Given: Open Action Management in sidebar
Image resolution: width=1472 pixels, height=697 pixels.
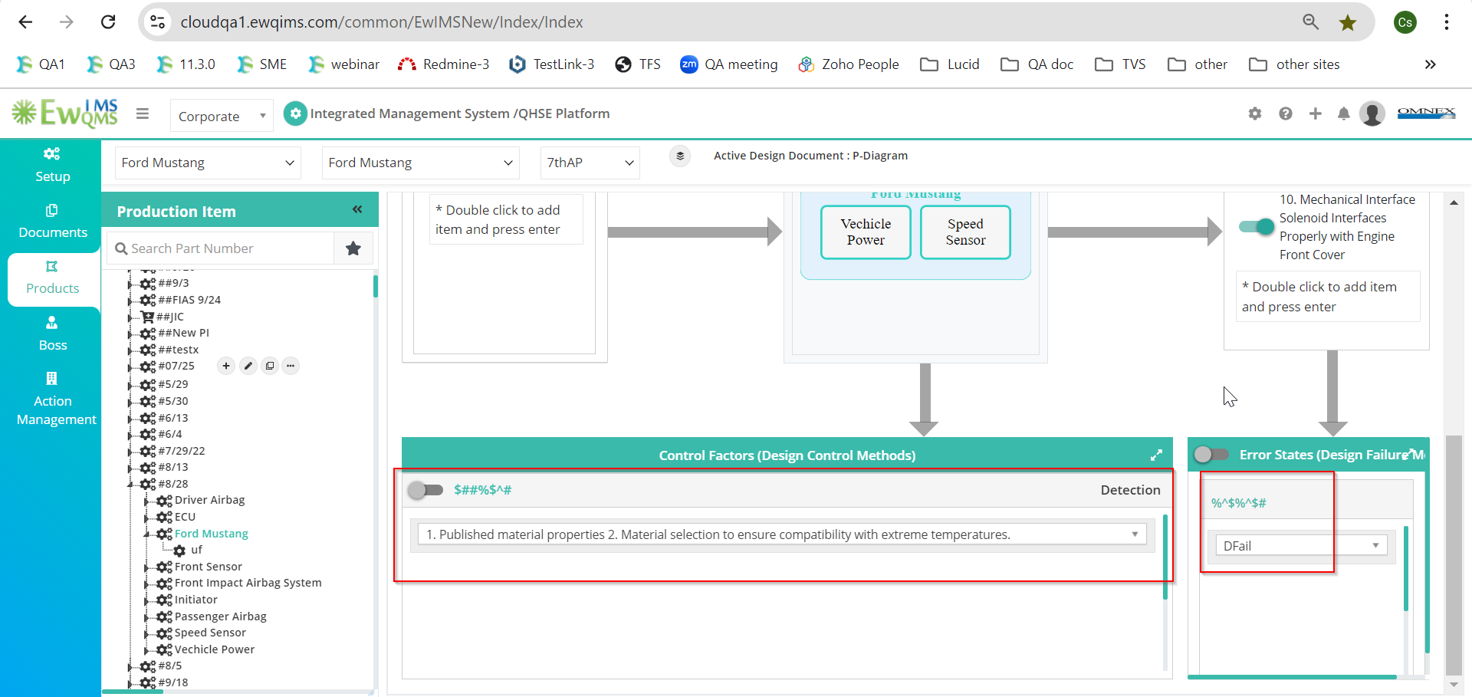Looking at the screenshot, I should [56, 399].
